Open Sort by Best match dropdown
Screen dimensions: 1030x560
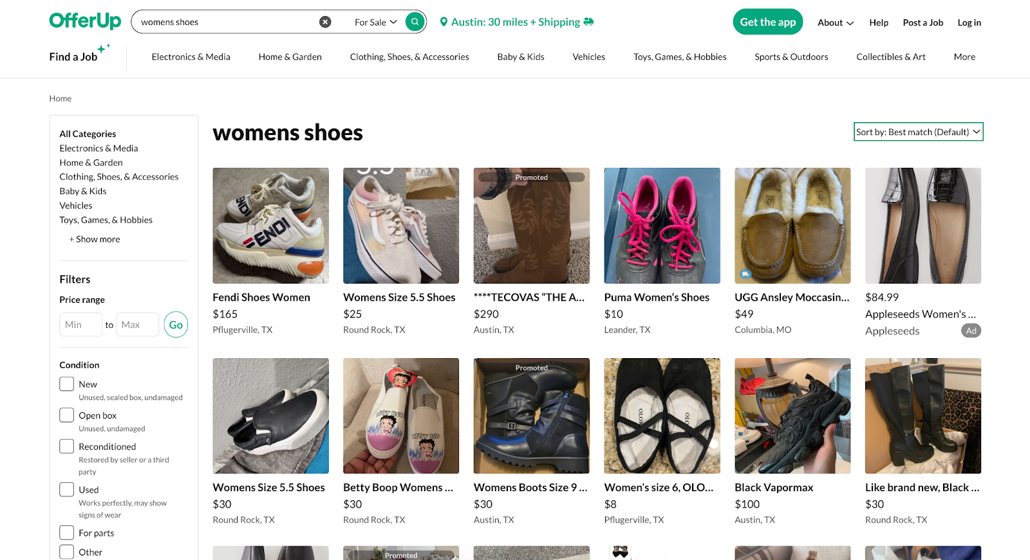[x=918, y=132]
